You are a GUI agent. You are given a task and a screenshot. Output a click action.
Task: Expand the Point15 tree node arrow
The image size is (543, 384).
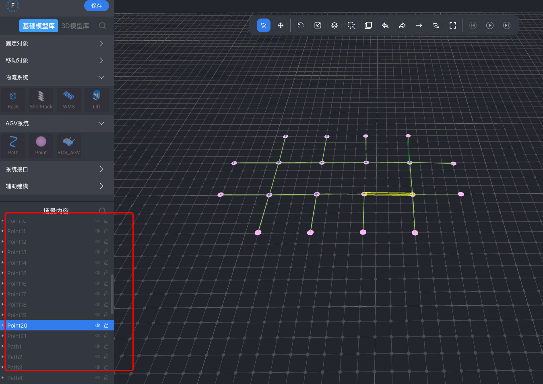(3, 273)
